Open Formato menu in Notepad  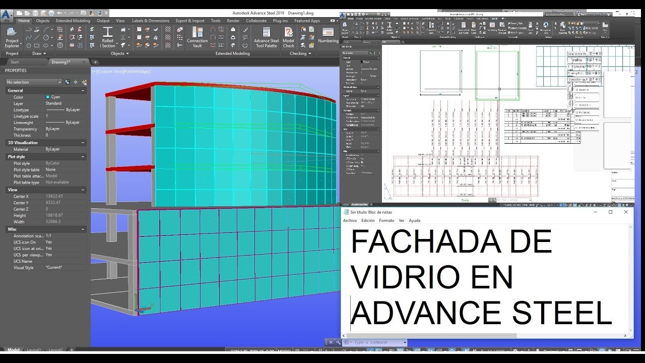click(386, 220)
